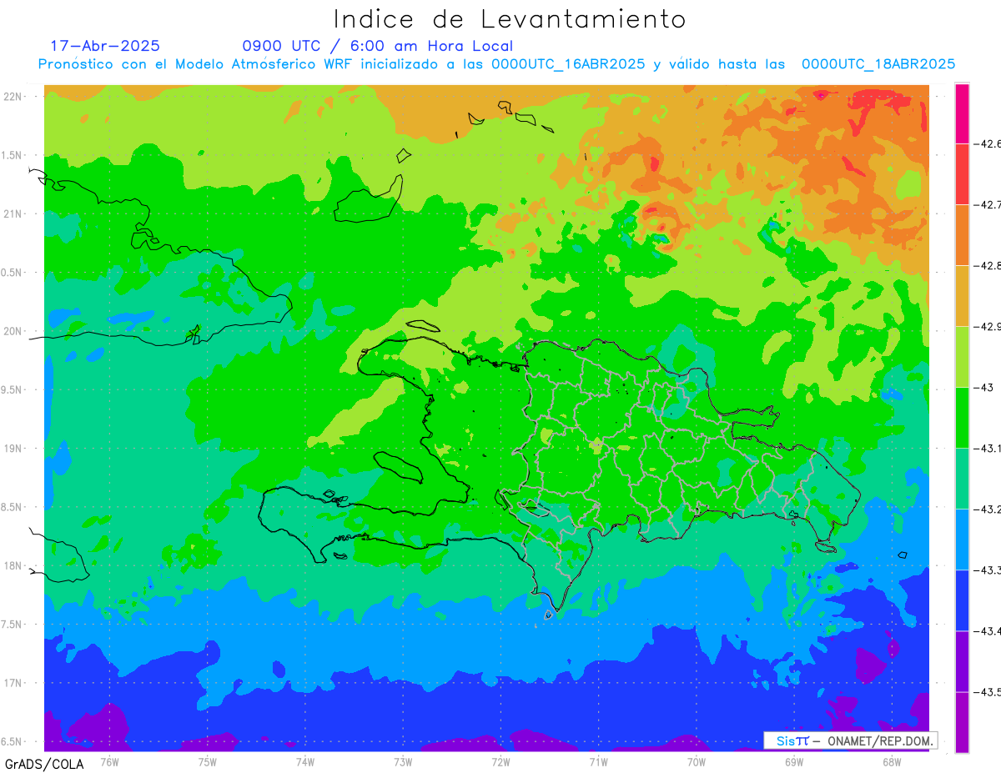The height and width of the screenshot is (773, 1001).
Task: Click the -42.6 color scale label
Action: coord(988,143)
